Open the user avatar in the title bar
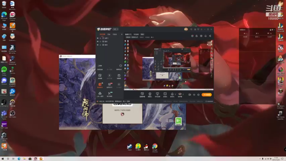Image resolution: width=286 pixels, height=161 pixels. [x=186, y=29]
